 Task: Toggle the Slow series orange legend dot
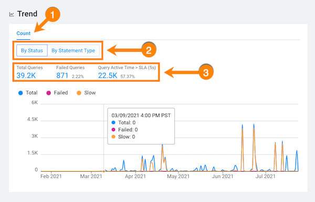pos(79,93)
